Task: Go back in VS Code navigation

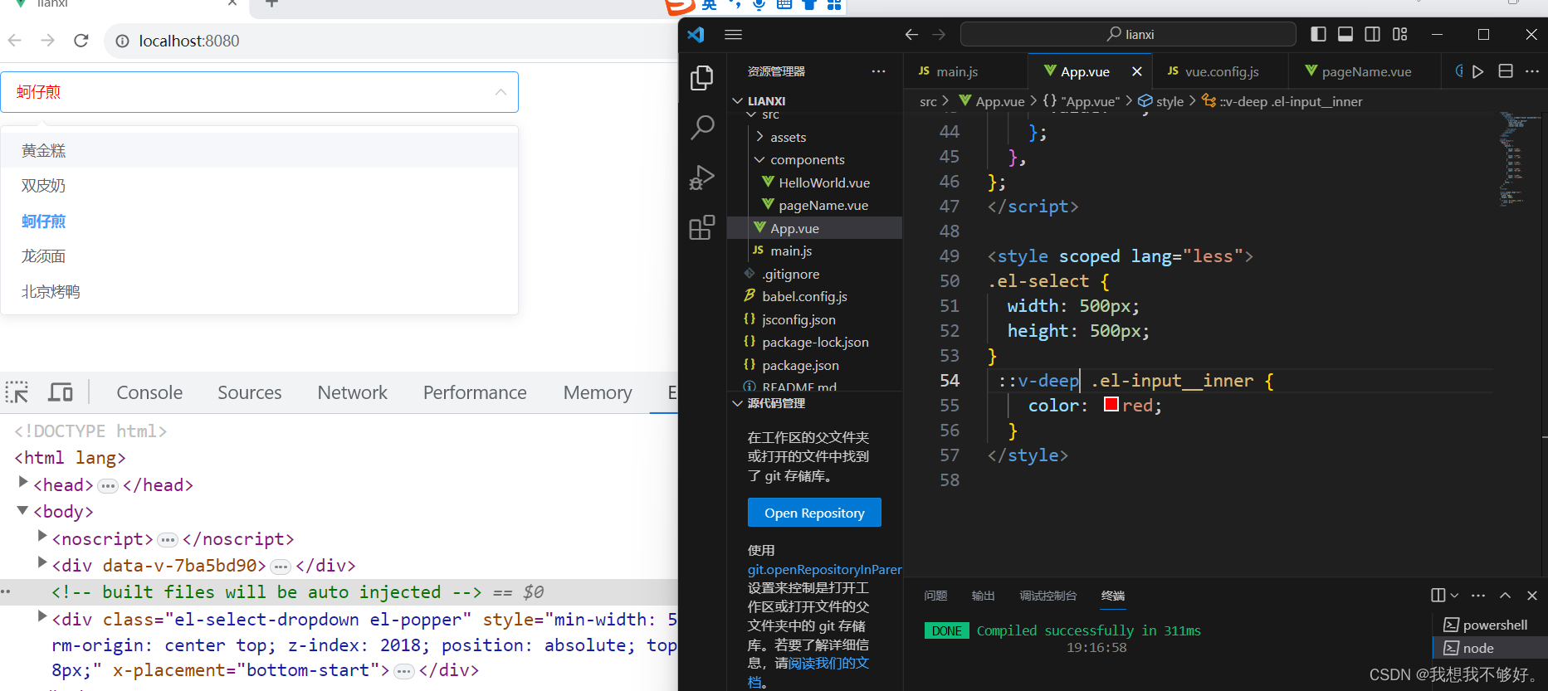Action: tap(911, 34)
